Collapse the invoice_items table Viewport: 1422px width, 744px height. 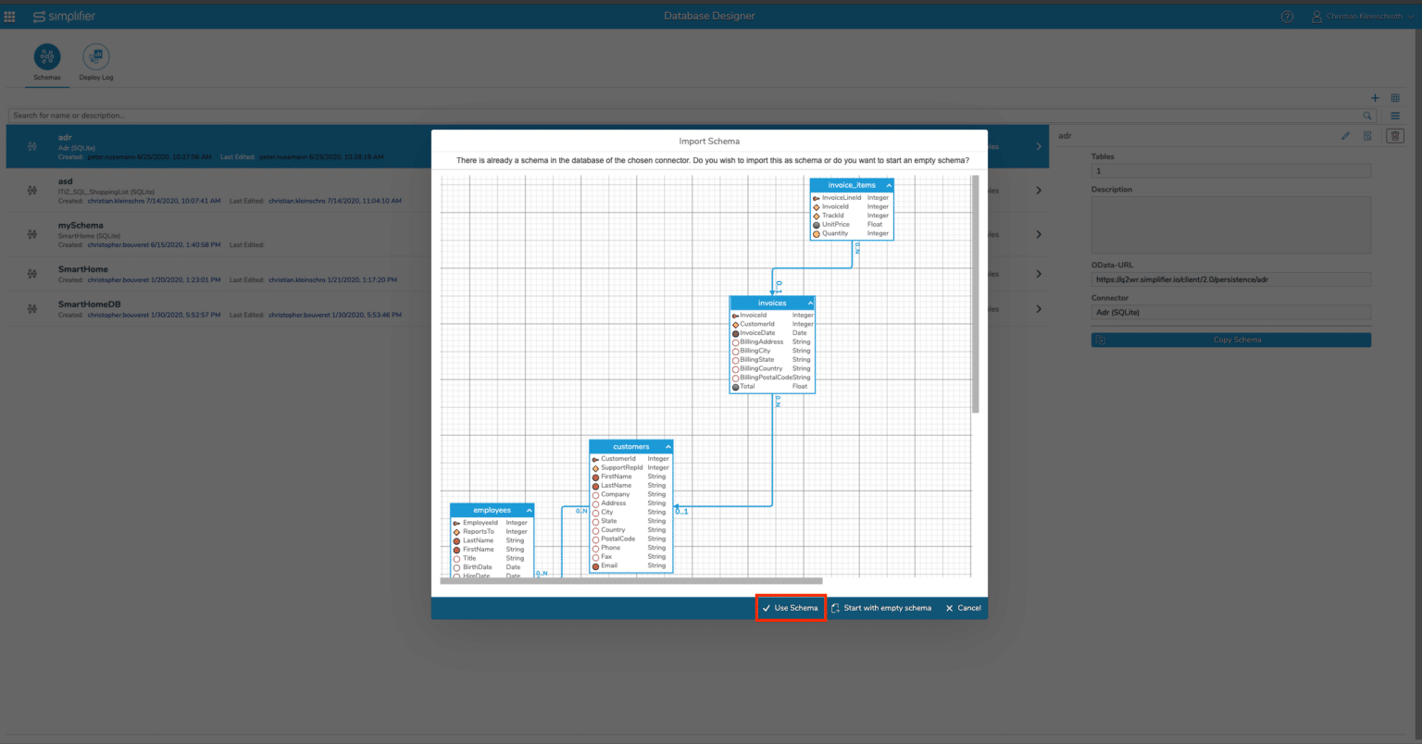click(x=889, y=185)
